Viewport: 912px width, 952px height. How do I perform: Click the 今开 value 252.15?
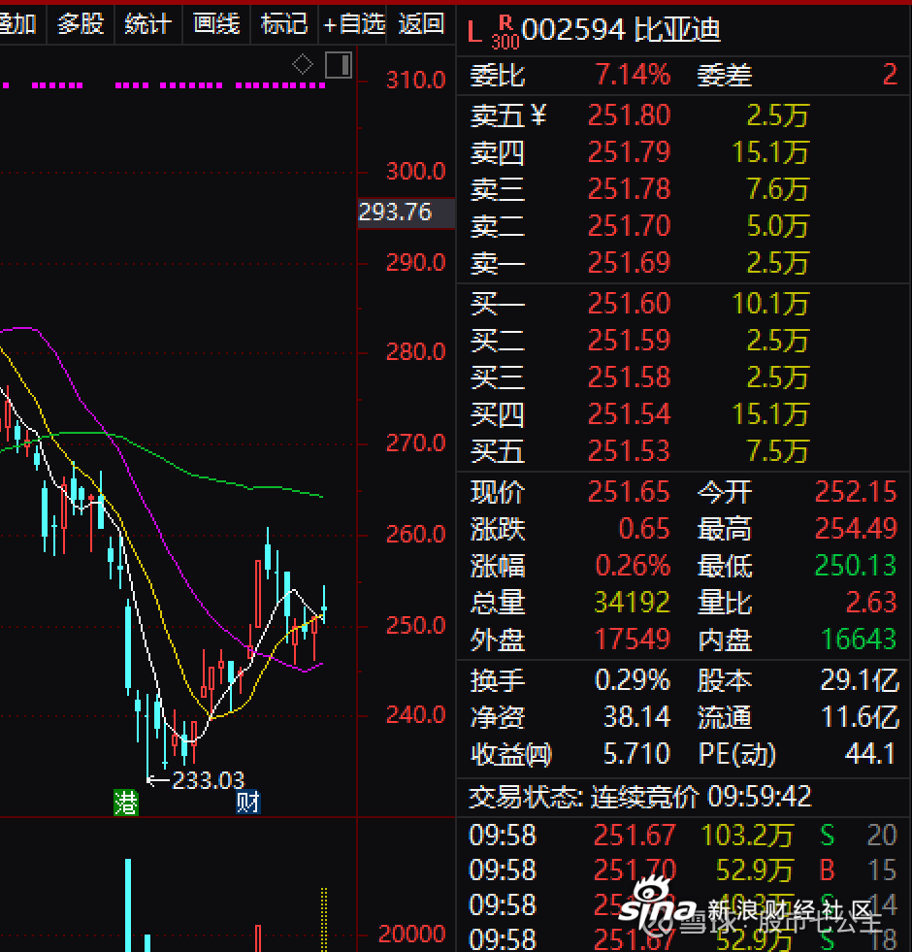[856, 492]
